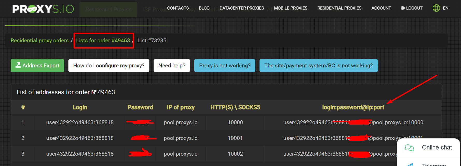Select the login in row 2
The width and height of the screenshot is (461, 166).
[80, 138]
